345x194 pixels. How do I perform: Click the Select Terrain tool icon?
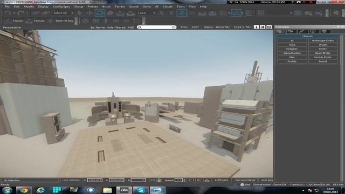(120, 13)
